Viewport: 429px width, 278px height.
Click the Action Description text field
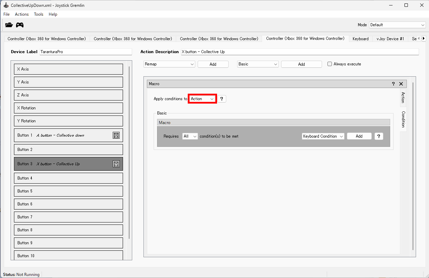tap(299, 52)
